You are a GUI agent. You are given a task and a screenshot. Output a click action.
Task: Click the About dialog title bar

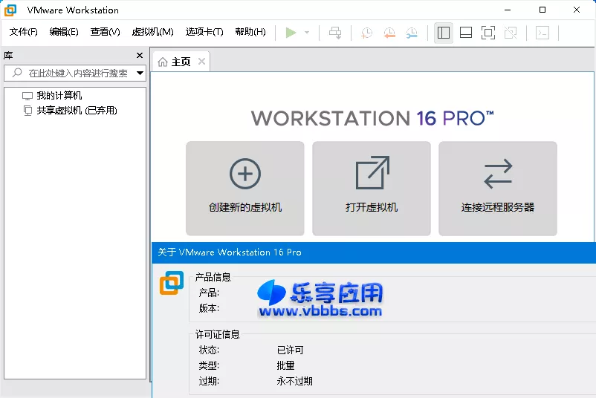(x=374, y=252)
